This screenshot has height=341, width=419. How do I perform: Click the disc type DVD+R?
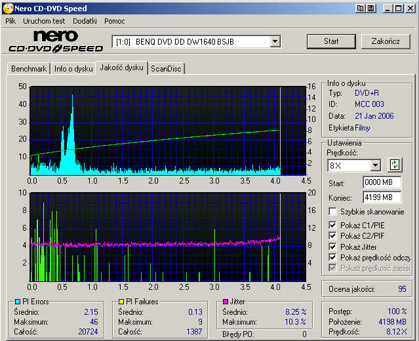tap(367, 92)
